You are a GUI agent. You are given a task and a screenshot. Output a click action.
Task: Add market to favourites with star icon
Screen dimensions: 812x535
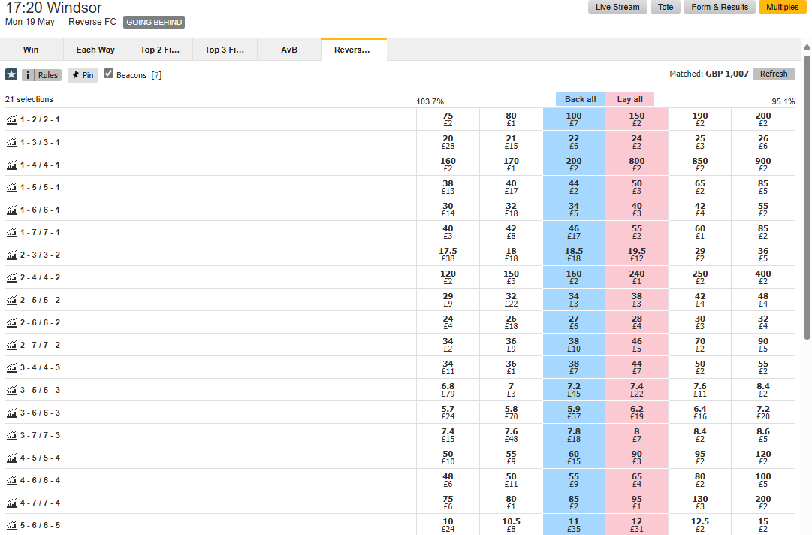(11, 74)
